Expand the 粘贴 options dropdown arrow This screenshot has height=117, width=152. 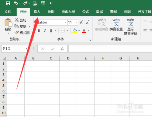pos(8,33)
